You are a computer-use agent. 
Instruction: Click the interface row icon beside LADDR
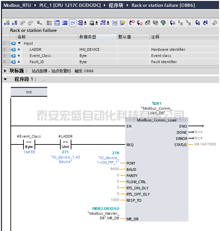click(x=13, y=49)
